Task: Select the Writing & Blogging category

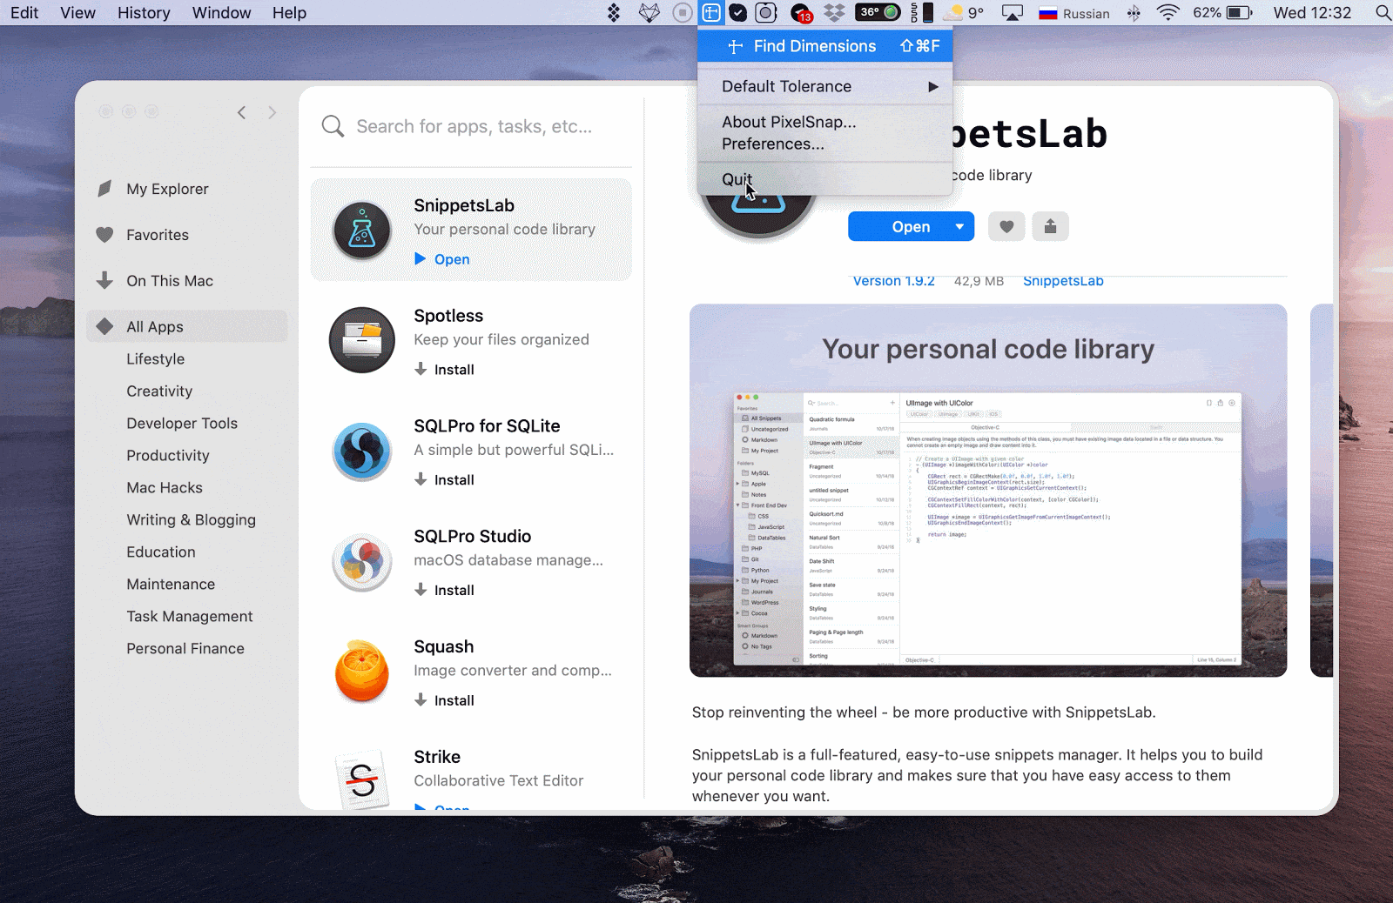Action: point(192,520)
